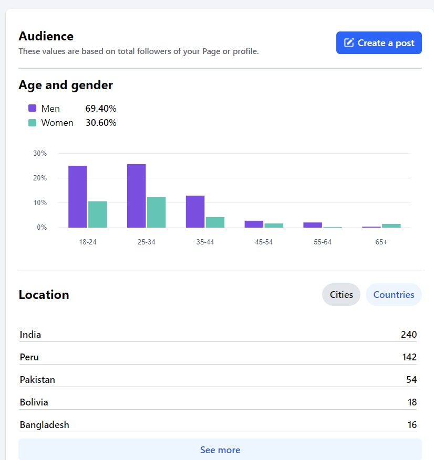The height and width of the screenshot is (460, 434).
Task: Click the Women bar for ages 18-24
Action: pos(98,215)
